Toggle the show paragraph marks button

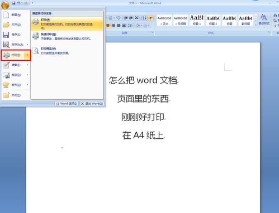[x=150, y=18]
